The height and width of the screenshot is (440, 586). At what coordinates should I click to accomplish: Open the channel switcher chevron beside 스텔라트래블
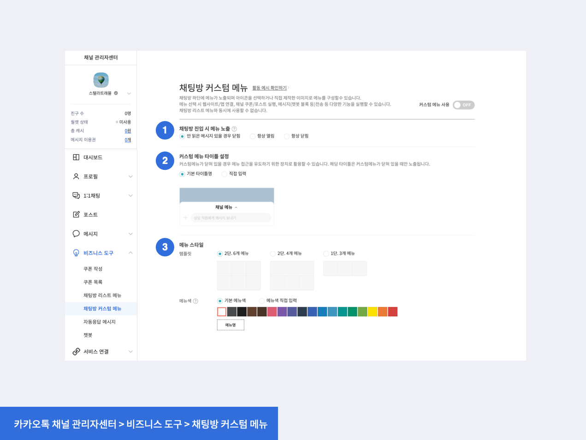click(x=129, y=93)
